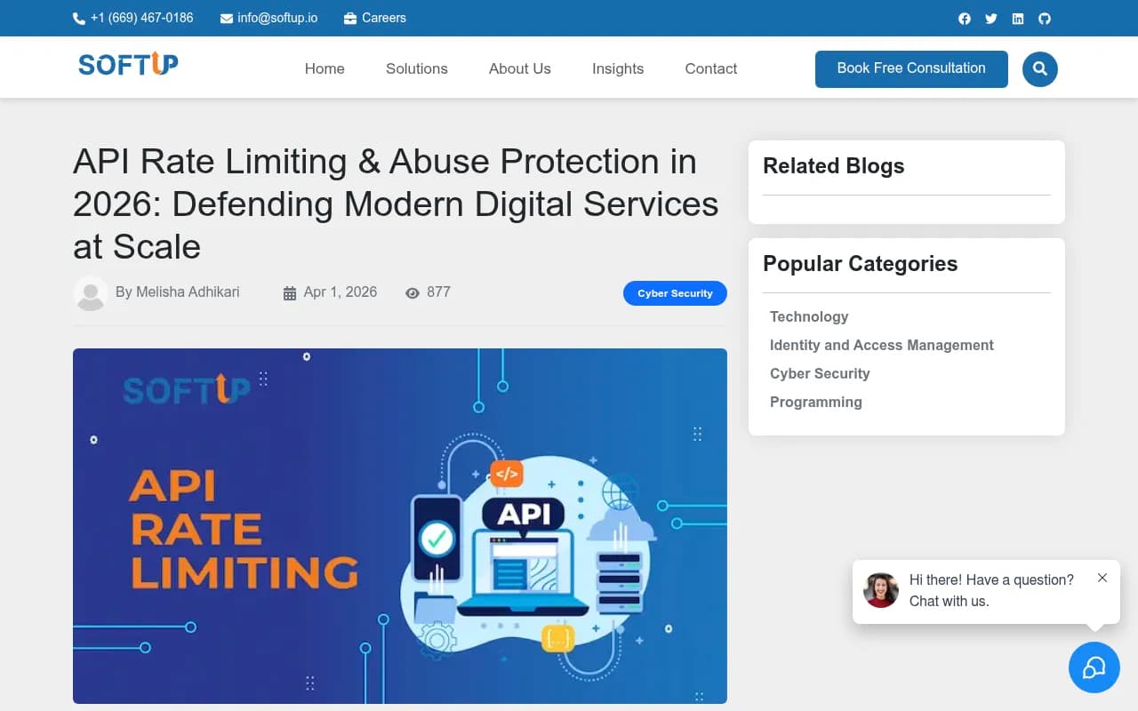This screenshot has height=711, width=1138.
Task: Click Book Free Consultation
Action: click(910, 68)
